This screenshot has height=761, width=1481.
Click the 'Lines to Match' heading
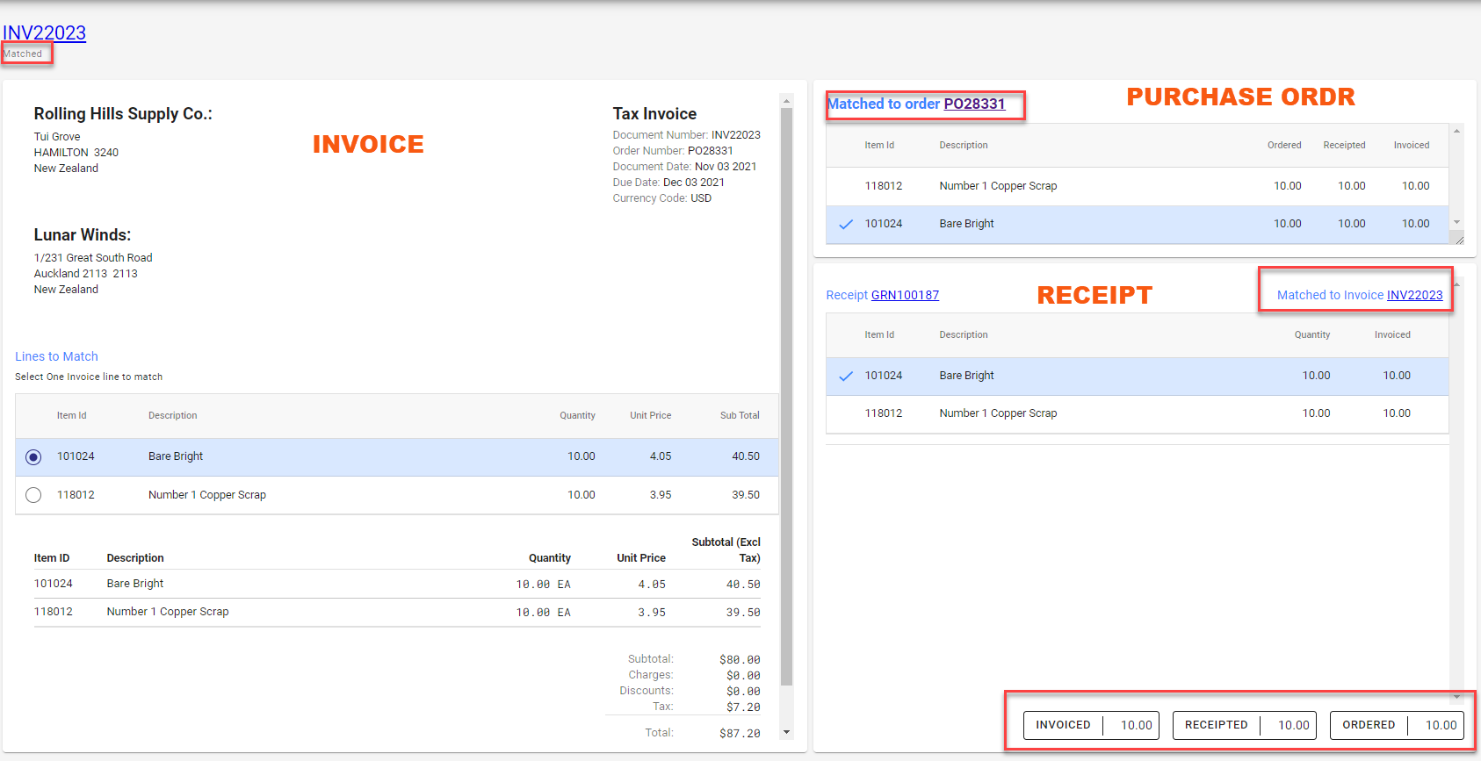click(56, 356)
